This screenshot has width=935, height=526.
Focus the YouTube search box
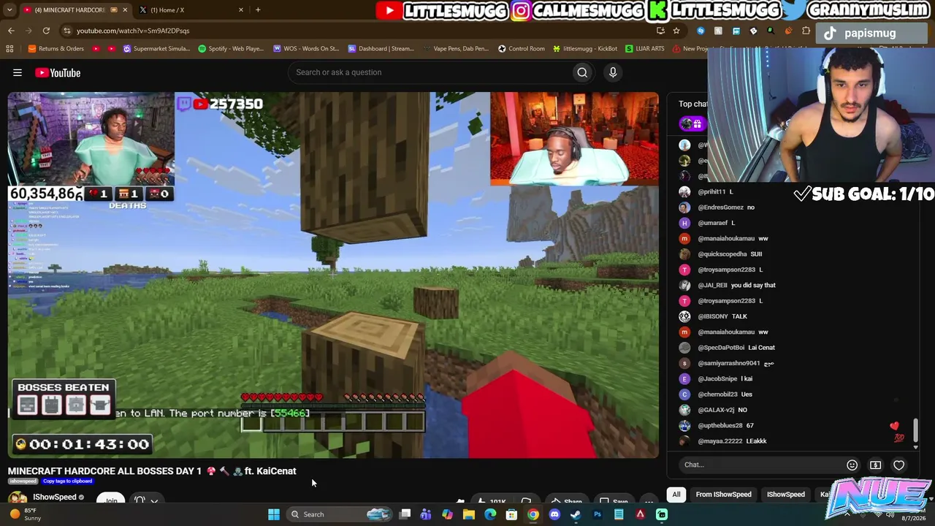click(x=431, y=72)
